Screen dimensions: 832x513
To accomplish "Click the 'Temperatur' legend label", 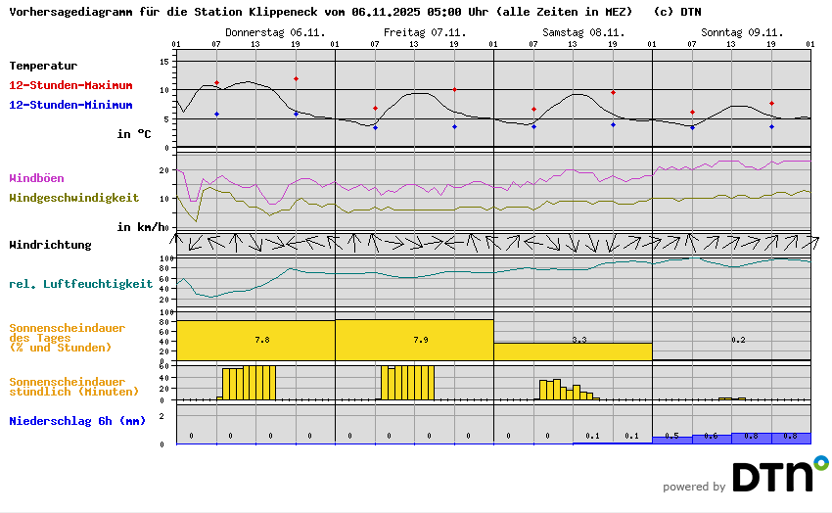I will (x=43, y=66).
